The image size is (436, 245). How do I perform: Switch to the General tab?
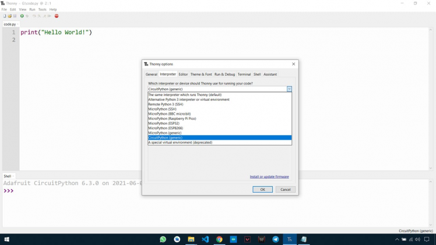pyautogui.click(x=152, y=74)
